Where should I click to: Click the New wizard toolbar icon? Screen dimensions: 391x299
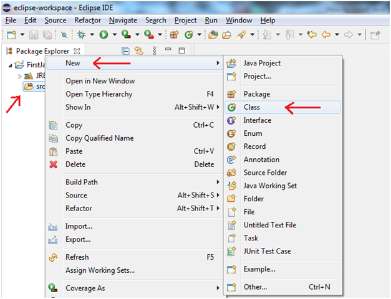11,35
